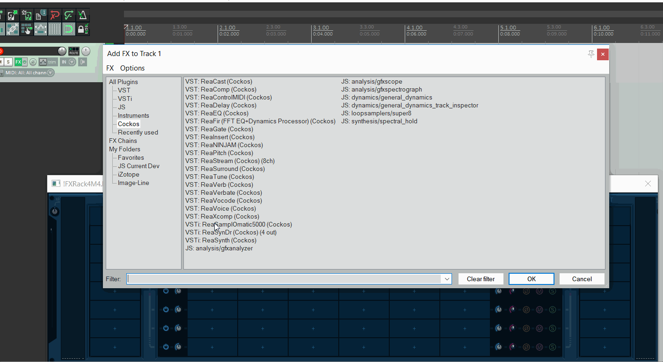Screen dimensions: 663x362
Task: Toggle locking with the padlock icon
Action: coord(82,29)
